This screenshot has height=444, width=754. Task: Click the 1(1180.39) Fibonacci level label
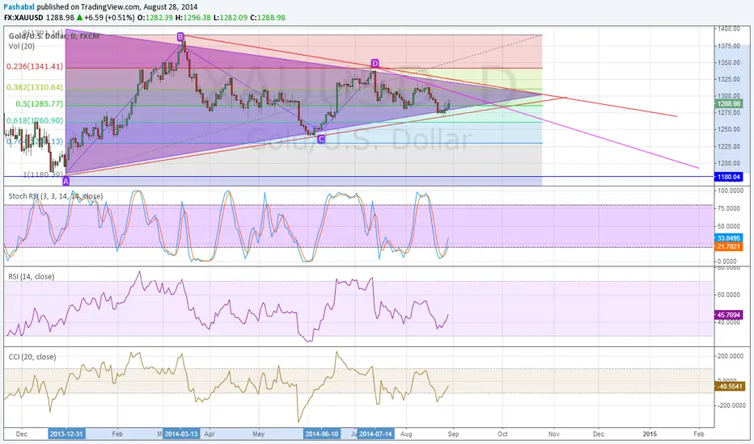(43, 174)
